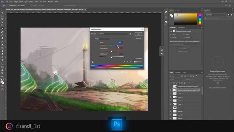Screen dimensions: 234x132
Task: Select the Eyedropper tool in the toolbox
Action: (x=2, y=29)
